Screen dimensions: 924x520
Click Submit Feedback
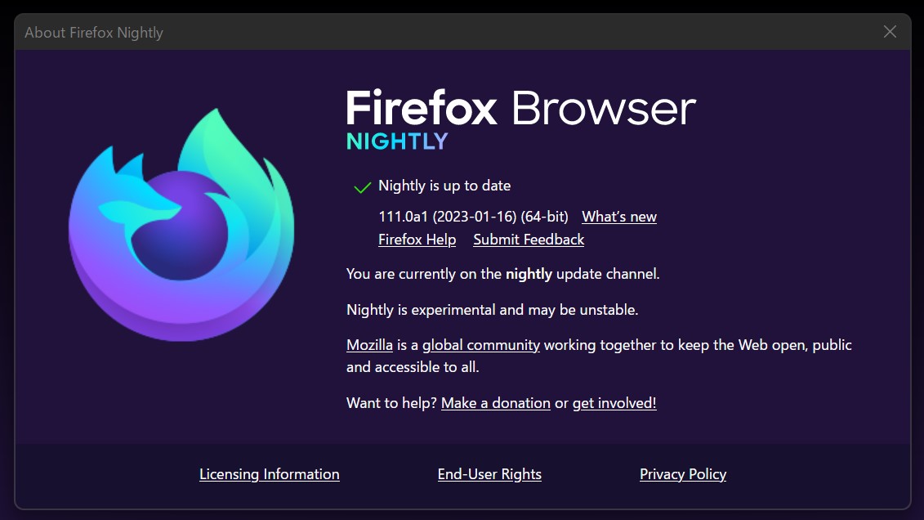tap(528, 239)
